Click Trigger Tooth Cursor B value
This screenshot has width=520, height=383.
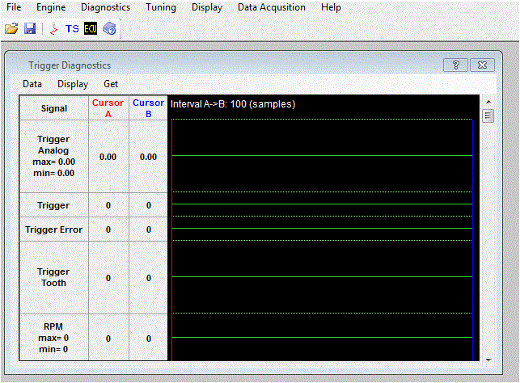coord(148,278)
